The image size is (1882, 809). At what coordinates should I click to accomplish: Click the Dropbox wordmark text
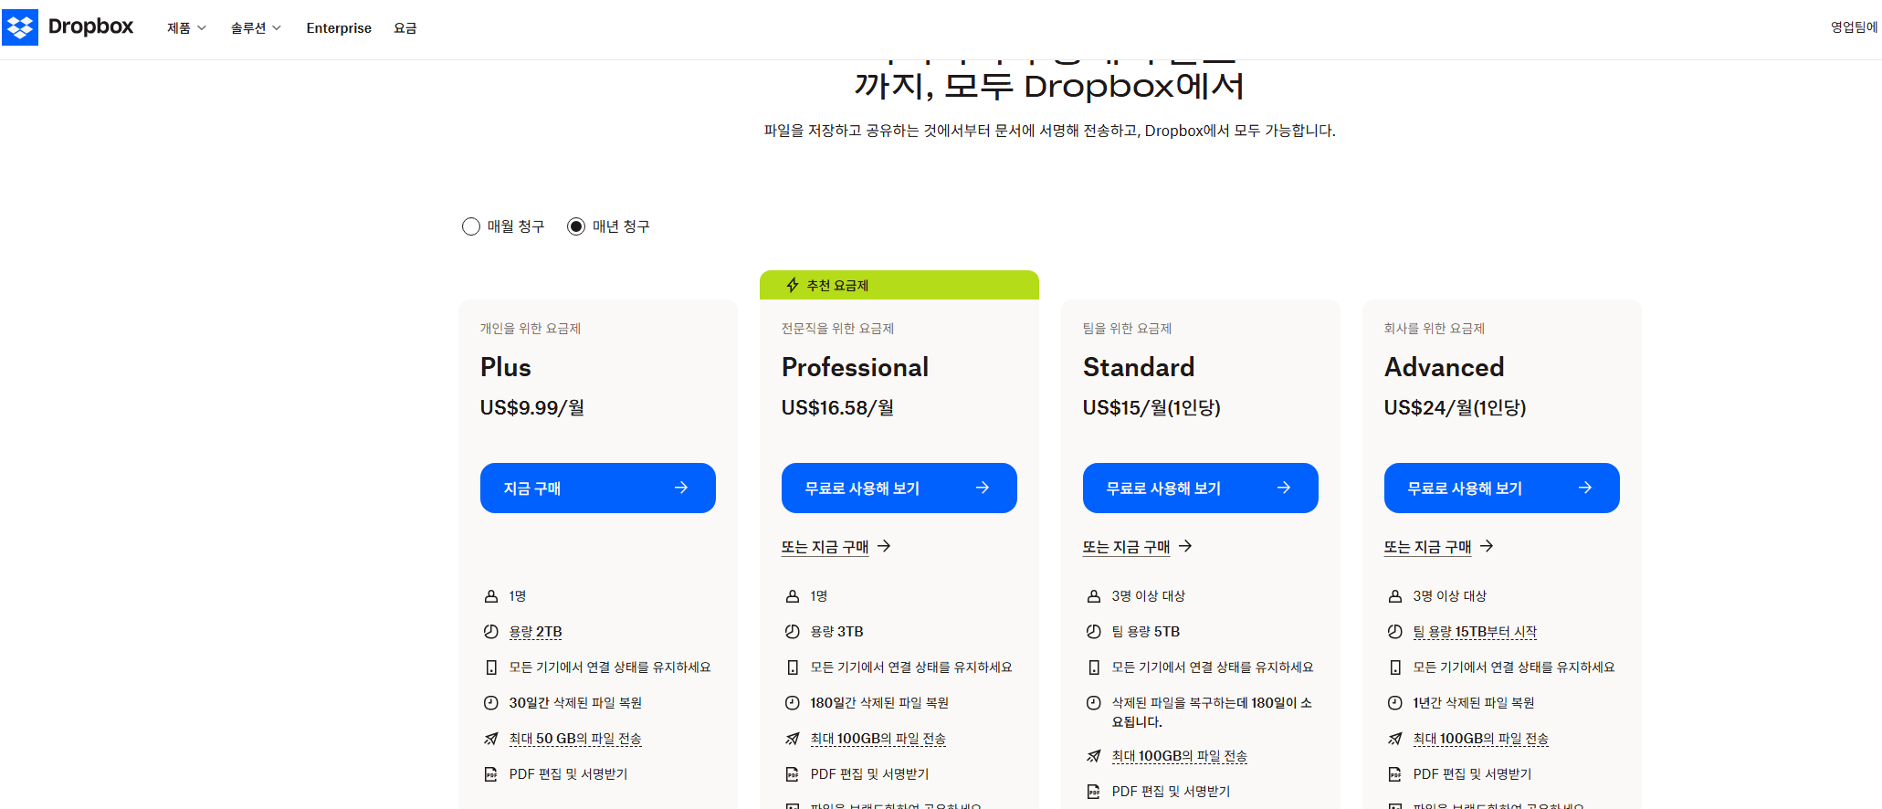90,27
